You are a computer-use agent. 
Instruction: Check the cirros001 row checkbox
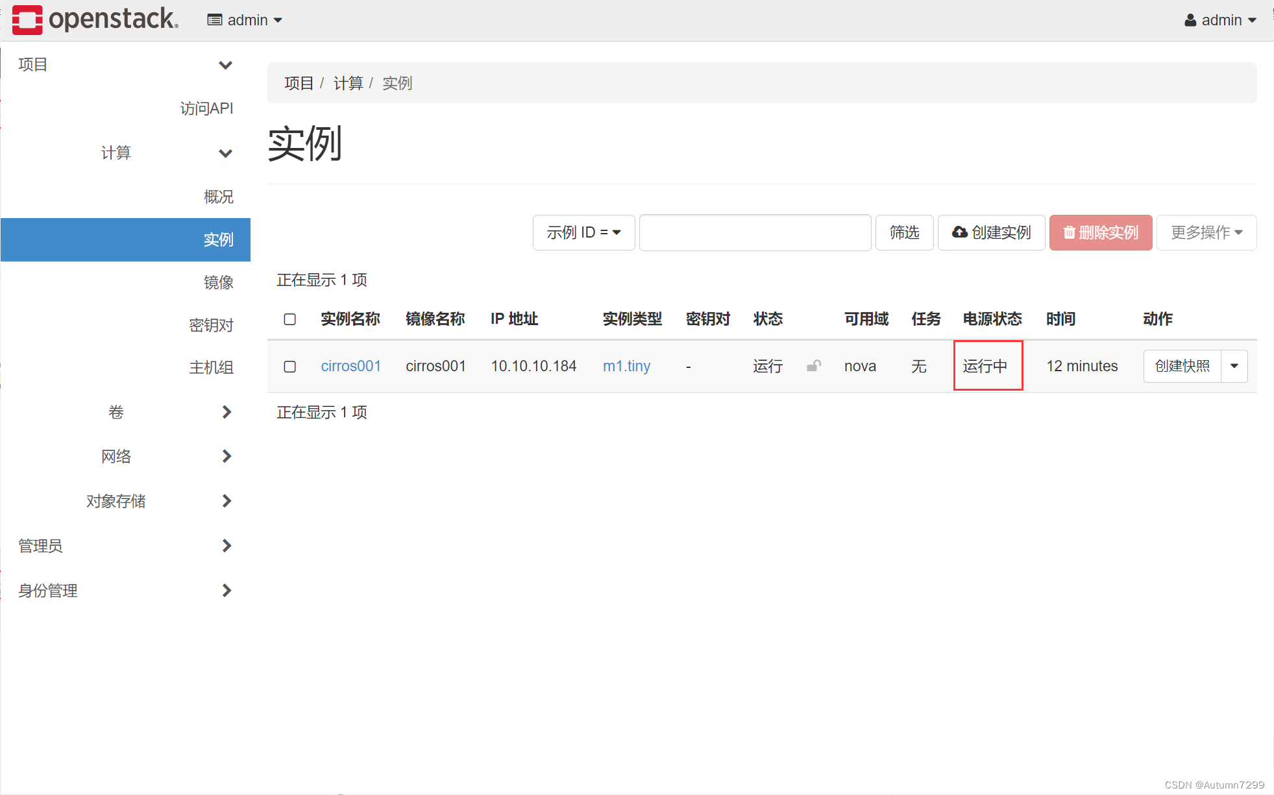290,367
